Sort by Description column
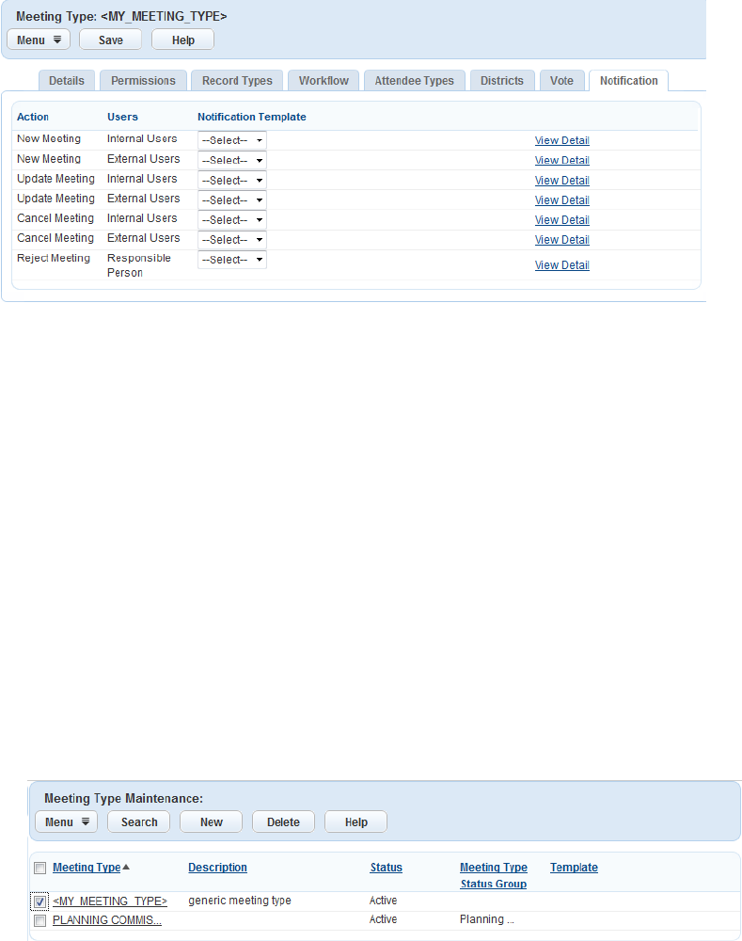The width and height of the screenshot is (742, 941). click(x=218, y=868)
